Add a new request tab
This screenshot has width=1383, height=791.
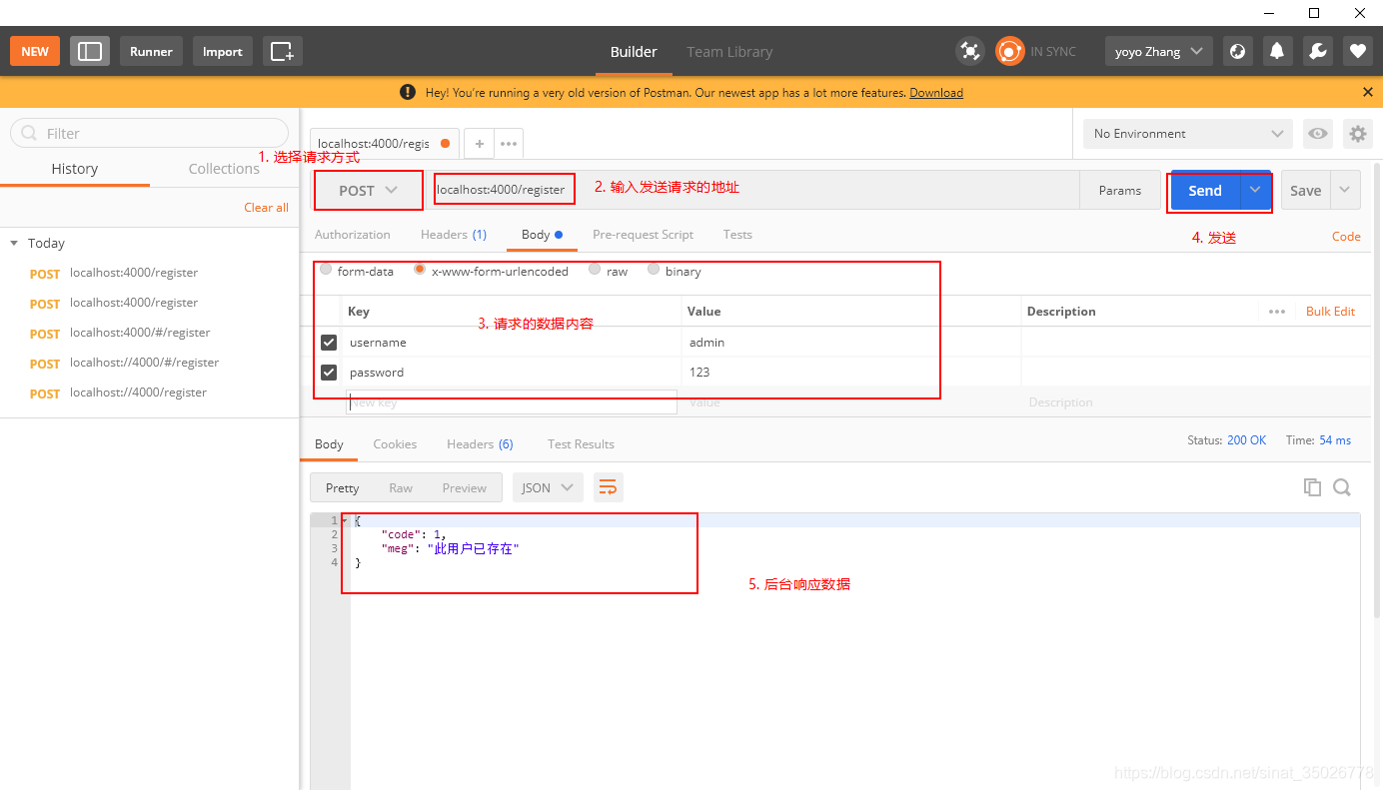tap(479, 144)
